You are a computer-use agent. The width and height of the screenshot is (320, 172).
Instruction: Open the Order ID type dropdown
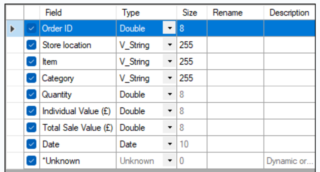[170, 29]
